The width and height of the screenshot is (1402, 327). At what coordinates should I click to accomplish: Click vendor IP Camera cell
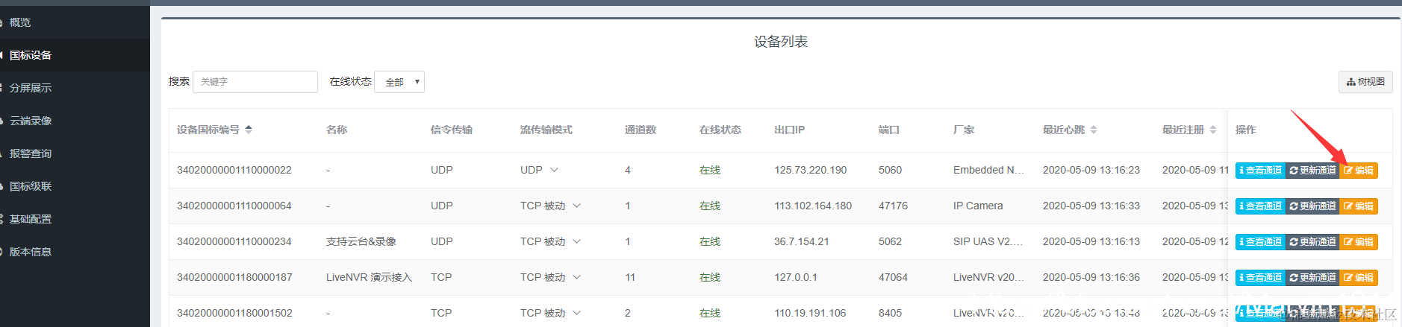(x=978, y=206)
